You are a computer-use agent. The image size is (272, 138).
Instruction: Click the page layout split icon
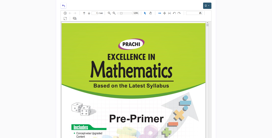pos(169,13)
